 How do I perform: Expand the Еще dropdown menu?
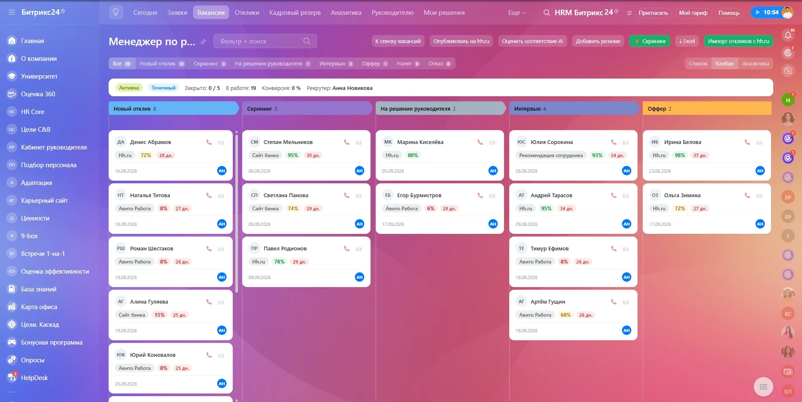pyautogui.click(x=517, y=13)
